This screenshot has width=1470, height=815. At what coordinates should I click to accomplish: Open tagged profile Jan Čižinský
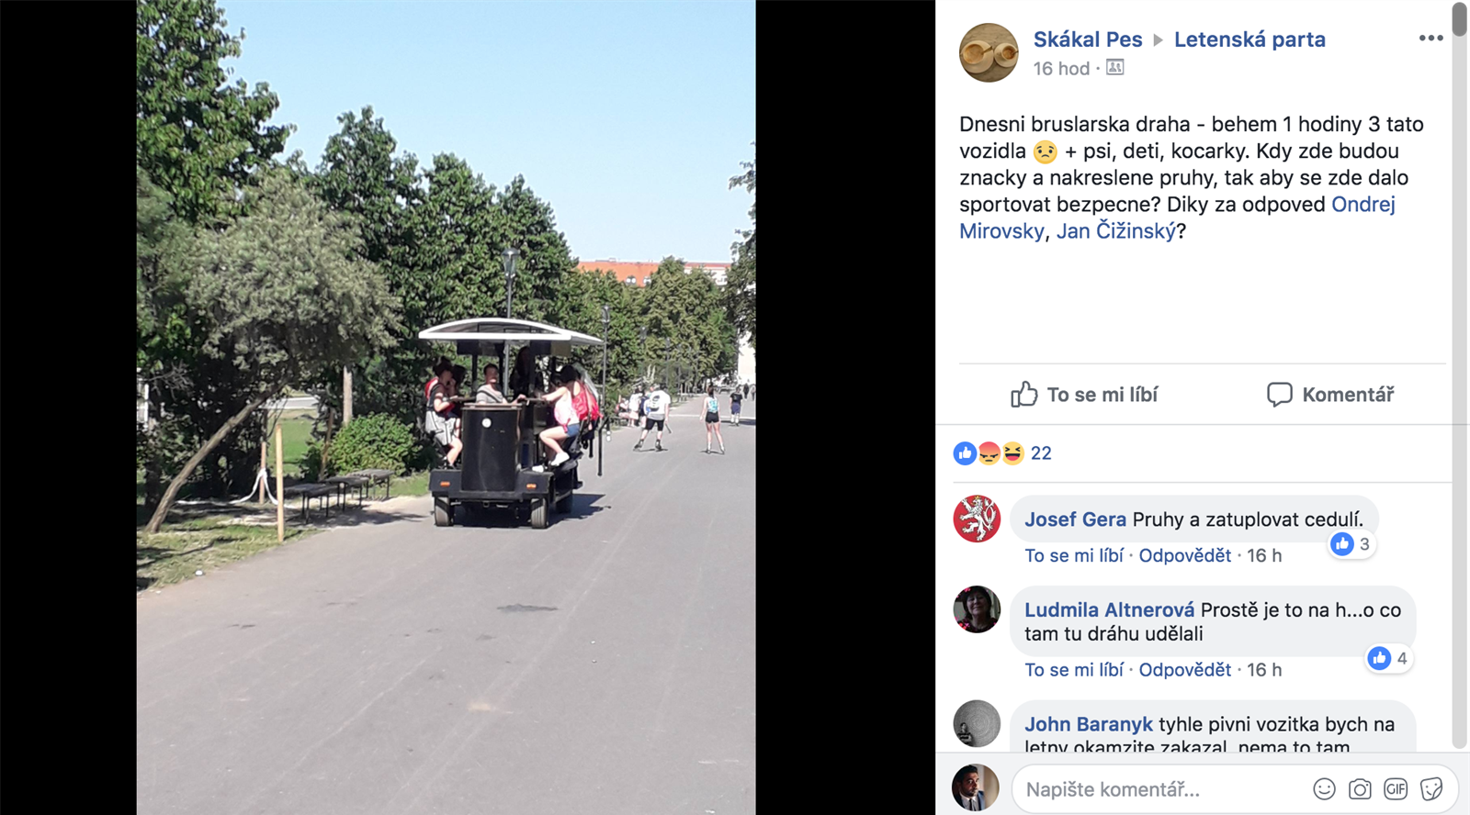(1116, 231)
